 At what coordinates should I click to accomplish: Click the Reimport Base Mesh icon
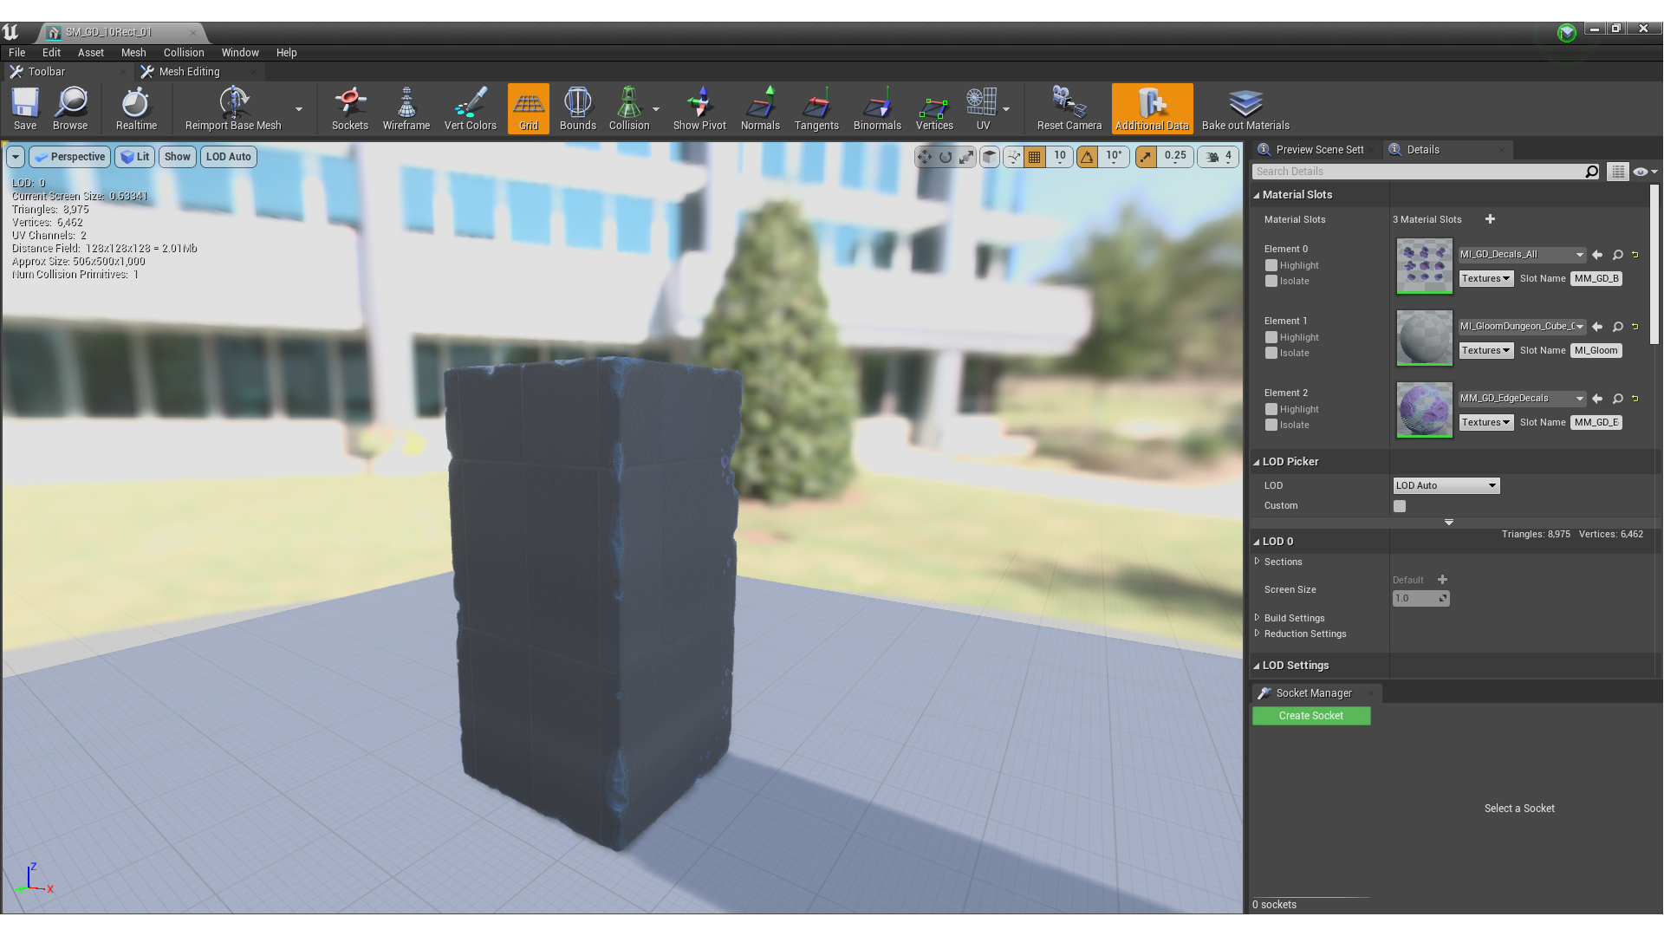click(233, 108)
